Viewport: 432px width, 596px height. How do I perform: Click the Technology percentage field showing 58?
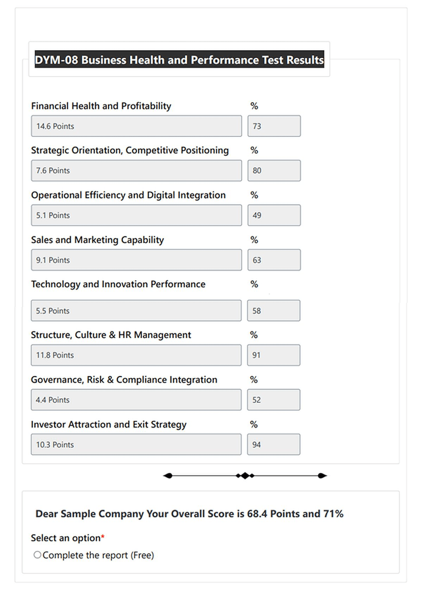tap(273, 310)
